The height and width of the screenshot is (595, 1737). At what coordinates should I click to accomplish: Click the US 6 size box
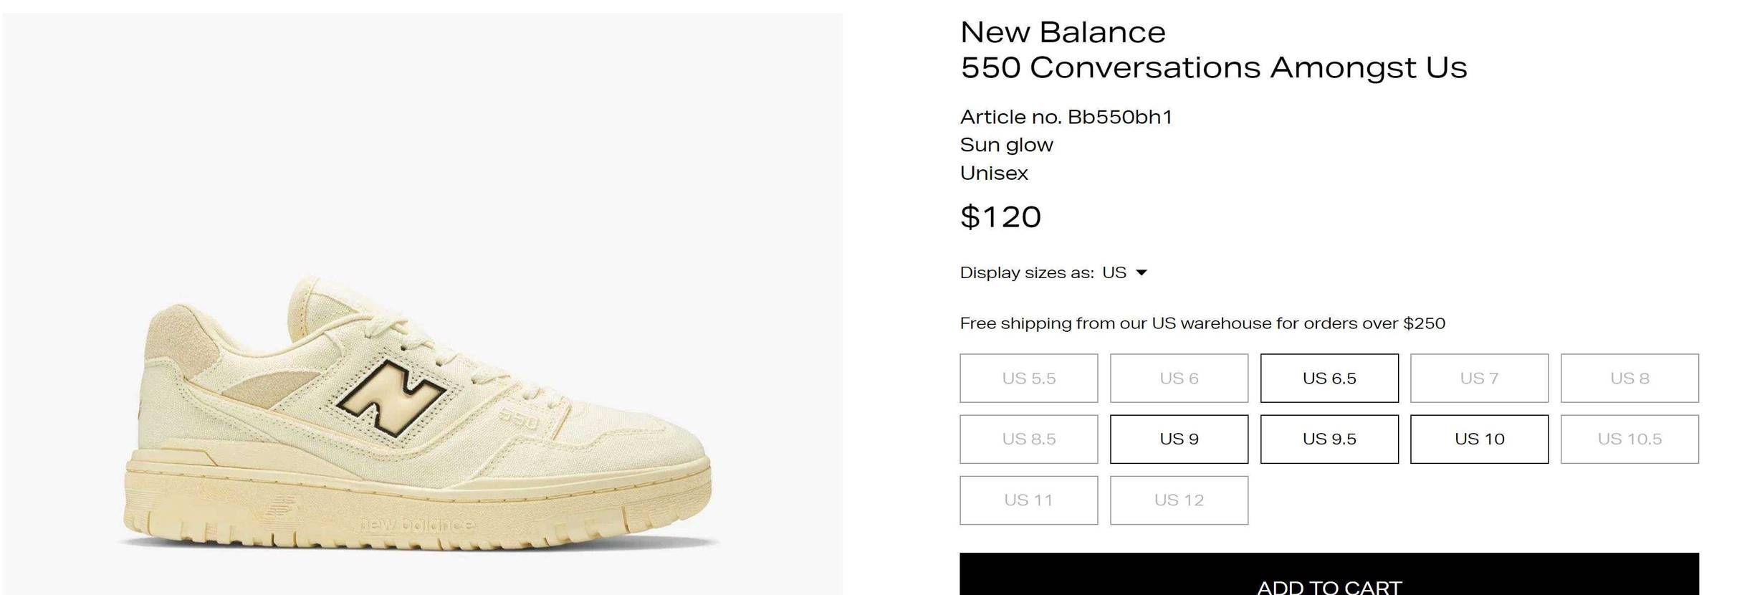pyautogui.click(x=1179, y=378)
